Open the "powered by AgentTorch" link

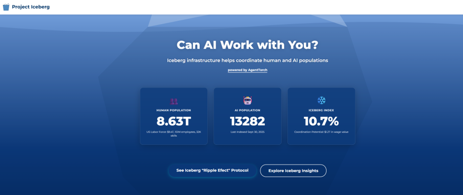click(x=247, y=70)
